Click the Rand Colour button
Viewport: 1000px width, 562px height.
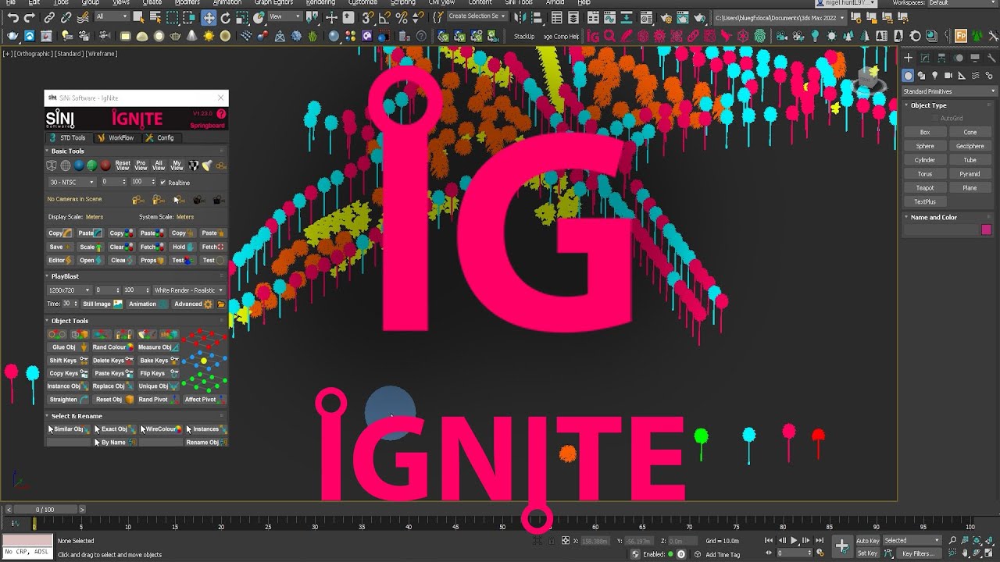[x=113, y=347]
